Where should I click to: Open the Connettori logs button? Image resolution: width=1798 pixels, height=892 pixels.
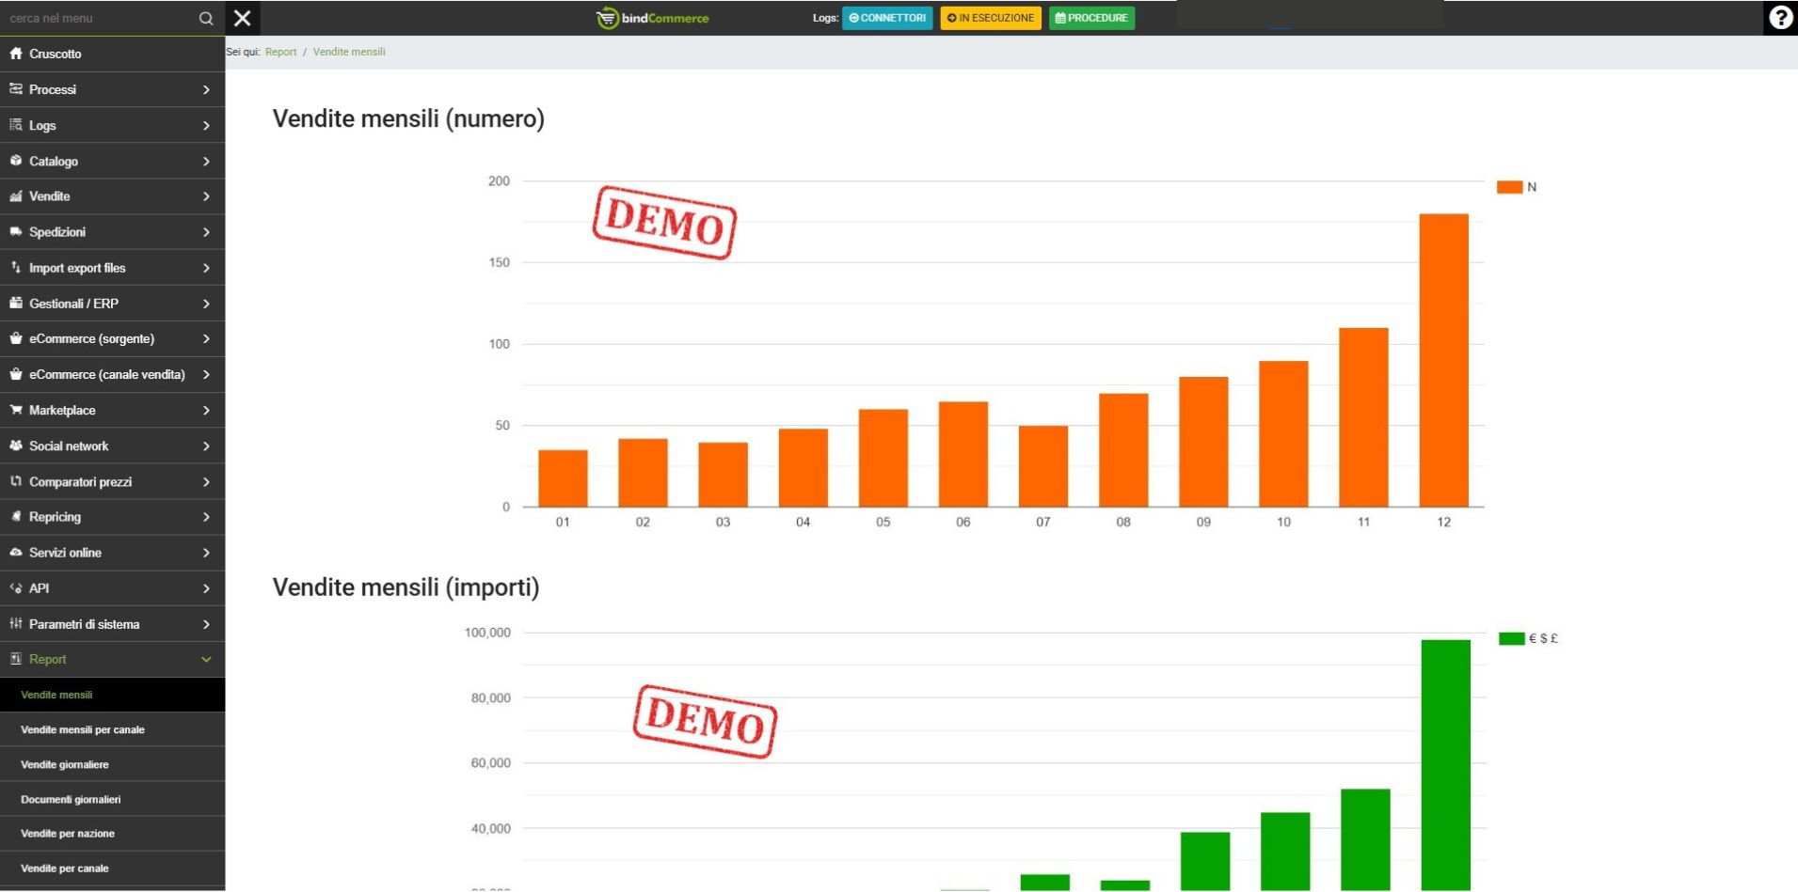pos(887,18)
